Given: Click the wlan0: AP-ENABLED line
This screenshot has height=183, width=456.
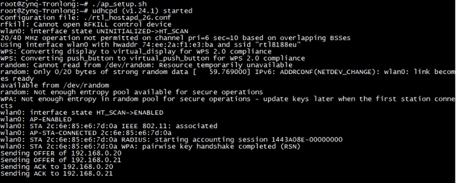Looking at the screenshot, I should click(x=36, y=119).
